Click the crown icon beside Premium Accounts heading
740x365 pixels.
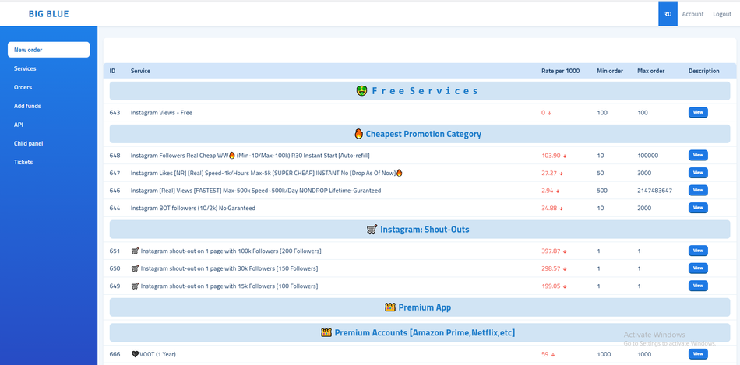click(x=326, y=333)
